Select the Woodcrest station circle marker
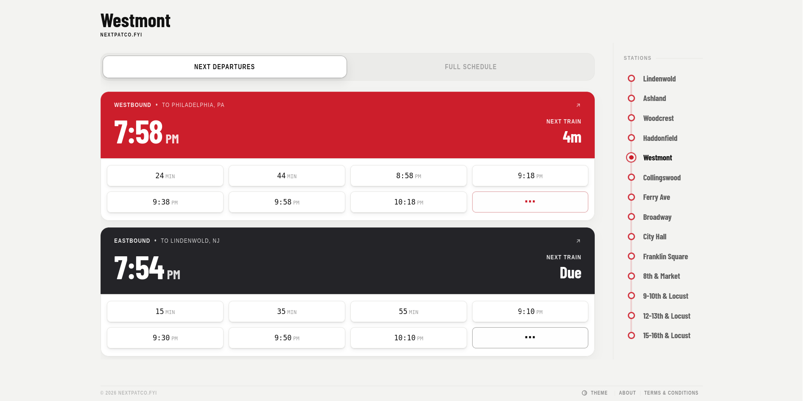Image resolution: width=803 pixels, height=401 pixels. pyautogui.click(x=631, y=118)
